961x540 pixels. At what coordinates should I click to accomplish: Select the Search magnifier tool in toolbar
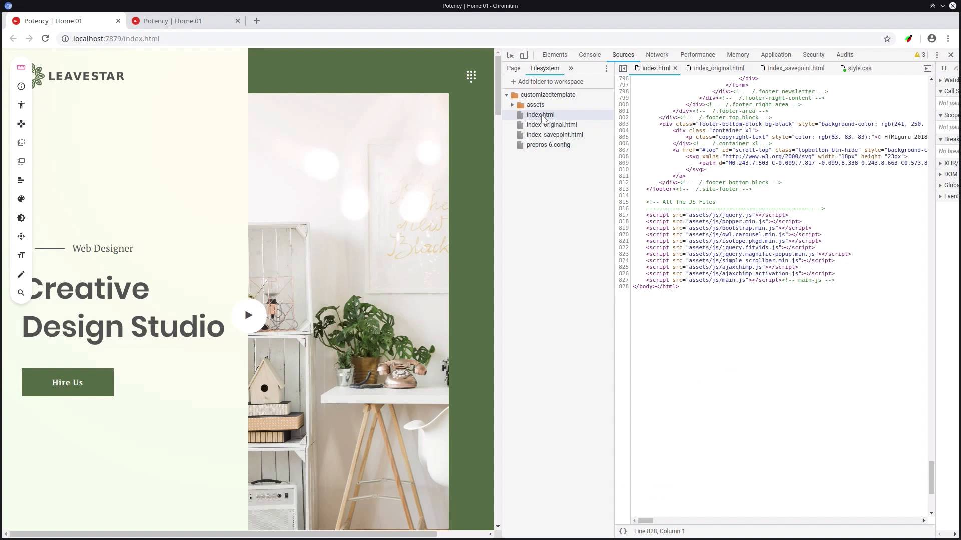21,293
